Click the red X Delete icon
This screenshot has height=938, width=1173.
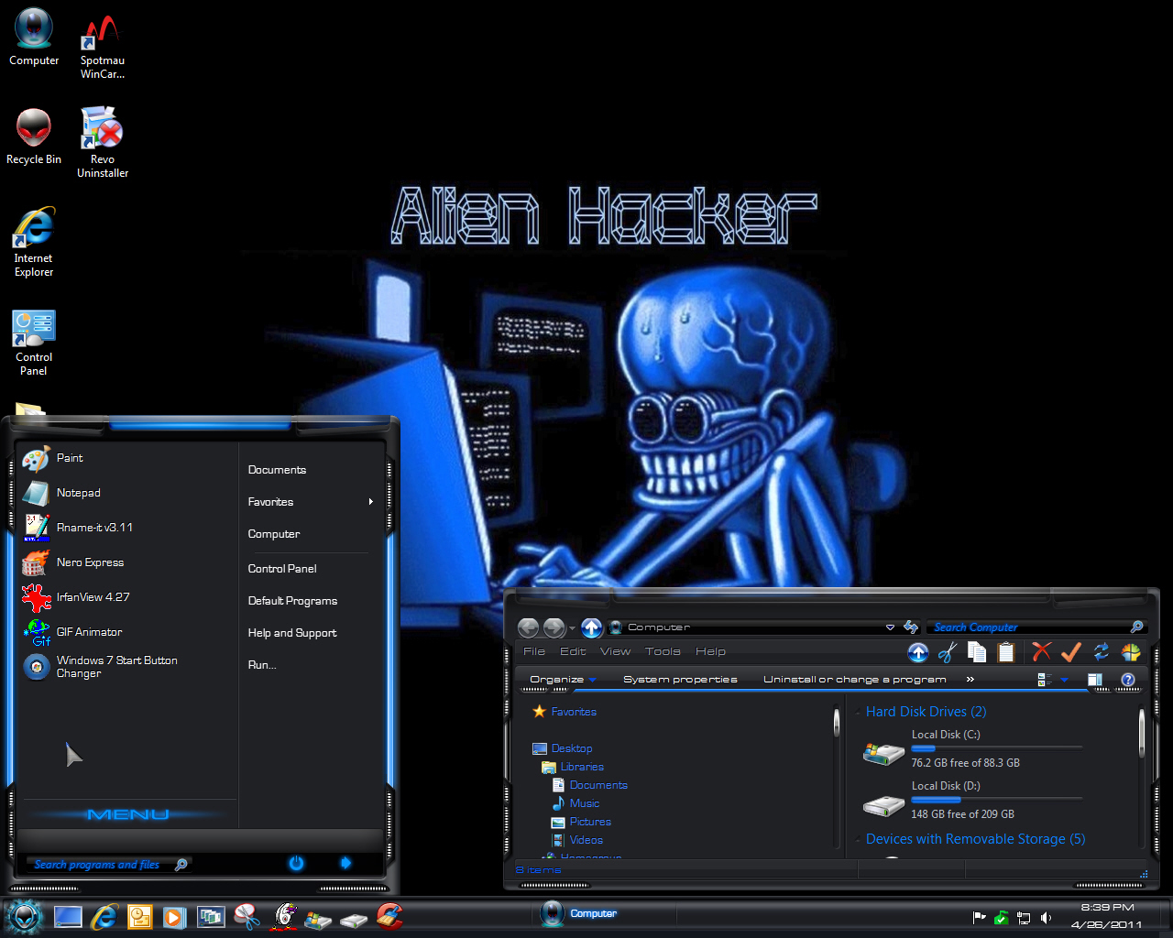coord(1041,651)
